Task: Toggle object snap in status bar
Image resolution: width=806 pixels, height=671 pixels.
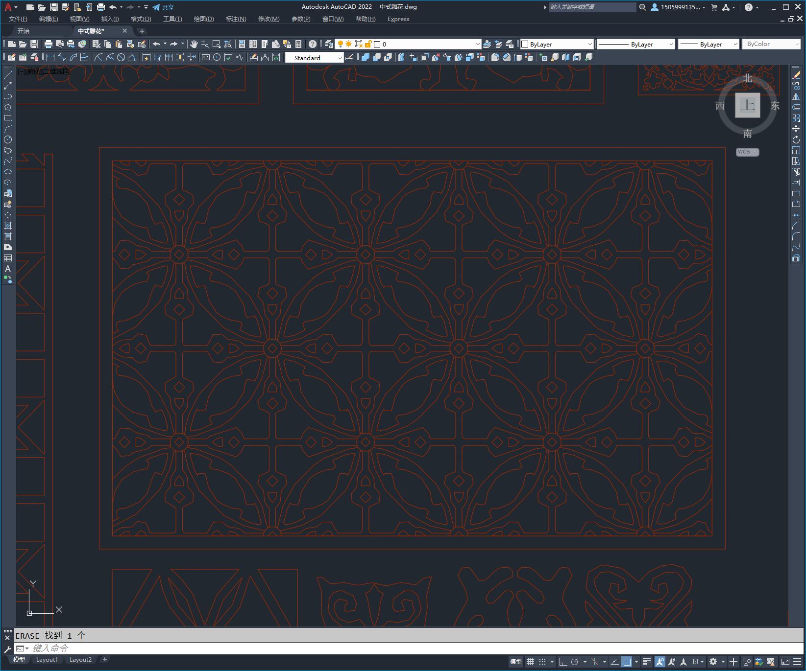Action: click(x=627, y=662)
